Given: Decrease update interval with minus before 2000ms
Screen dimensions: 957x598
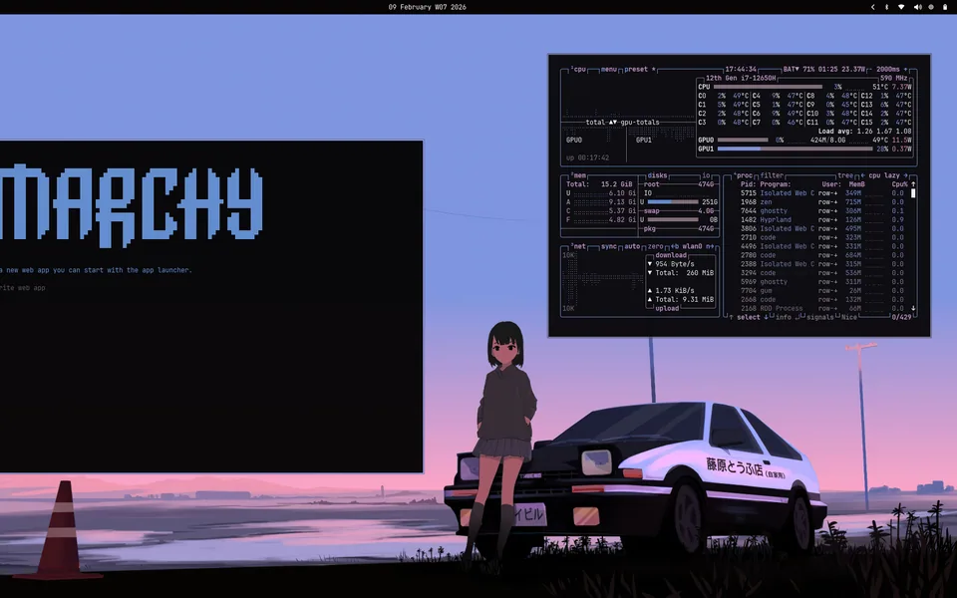Looking at the screenshot, I should click(869, 70).
